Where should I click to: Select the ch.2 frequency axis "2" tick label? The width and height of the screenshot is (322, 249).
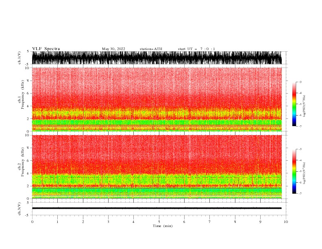tap(28, 186)
